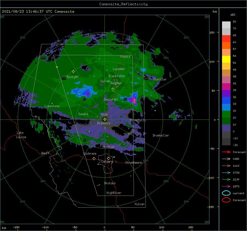Viewport: 247px width, 231px height.
Task: Click the Calgary city label
Action: (107, 162)
